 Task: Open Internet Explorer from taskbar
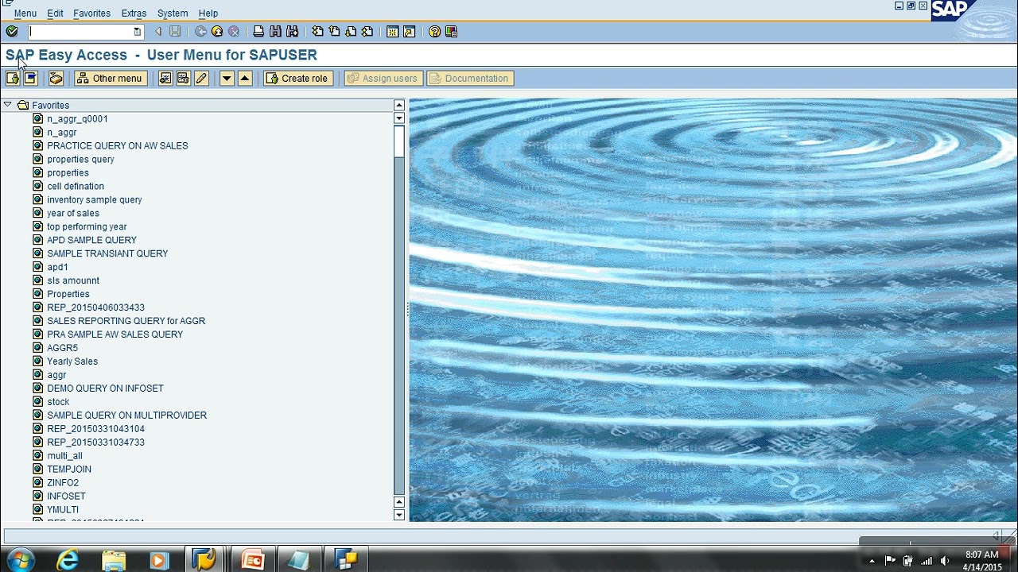point(68,560)
